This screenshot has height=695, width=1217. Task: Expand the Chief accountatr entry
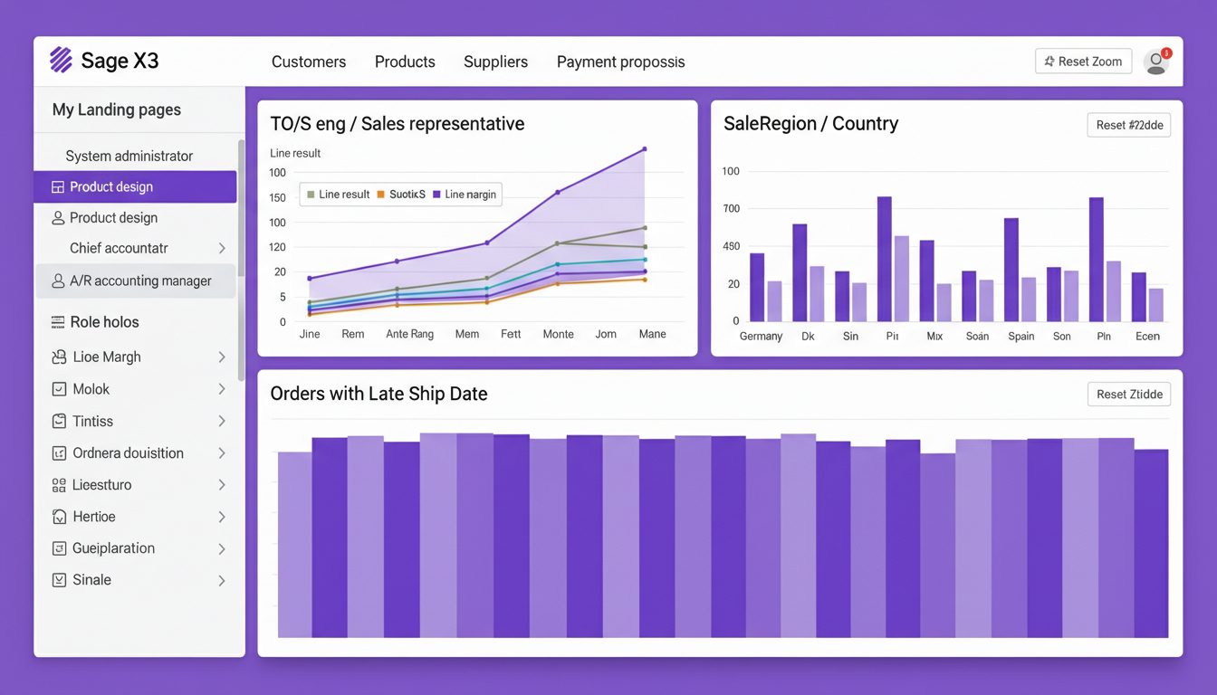coord(222,249)
